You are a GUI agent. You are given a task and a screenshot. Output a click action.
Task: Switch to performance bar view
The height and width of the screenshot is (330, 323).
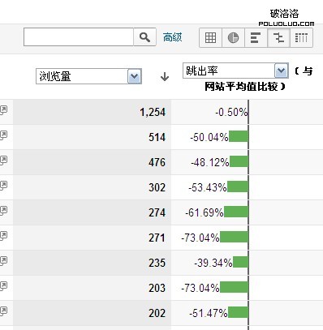click(x=256, y=37)
